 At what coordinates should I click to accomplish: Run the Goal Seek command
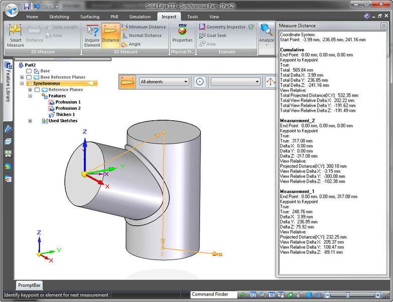(x=213, y=35)
